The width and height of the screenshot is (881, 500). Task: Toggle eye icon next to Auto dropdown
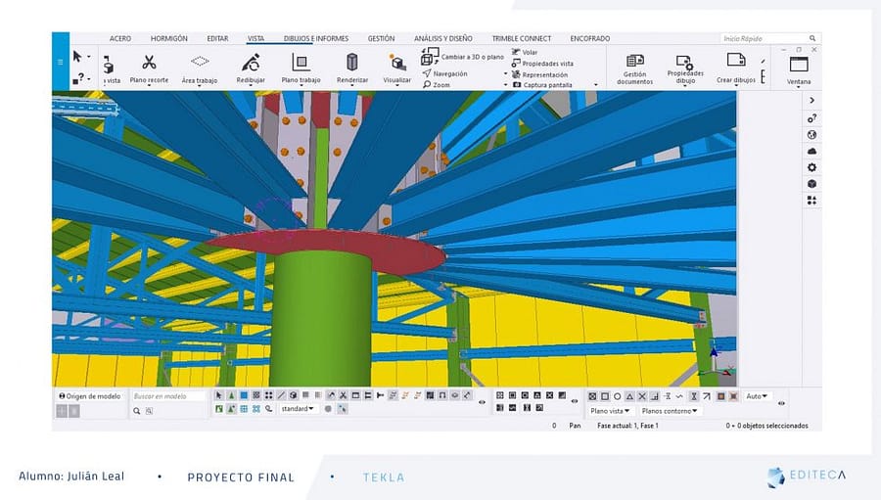coord(781,403)
